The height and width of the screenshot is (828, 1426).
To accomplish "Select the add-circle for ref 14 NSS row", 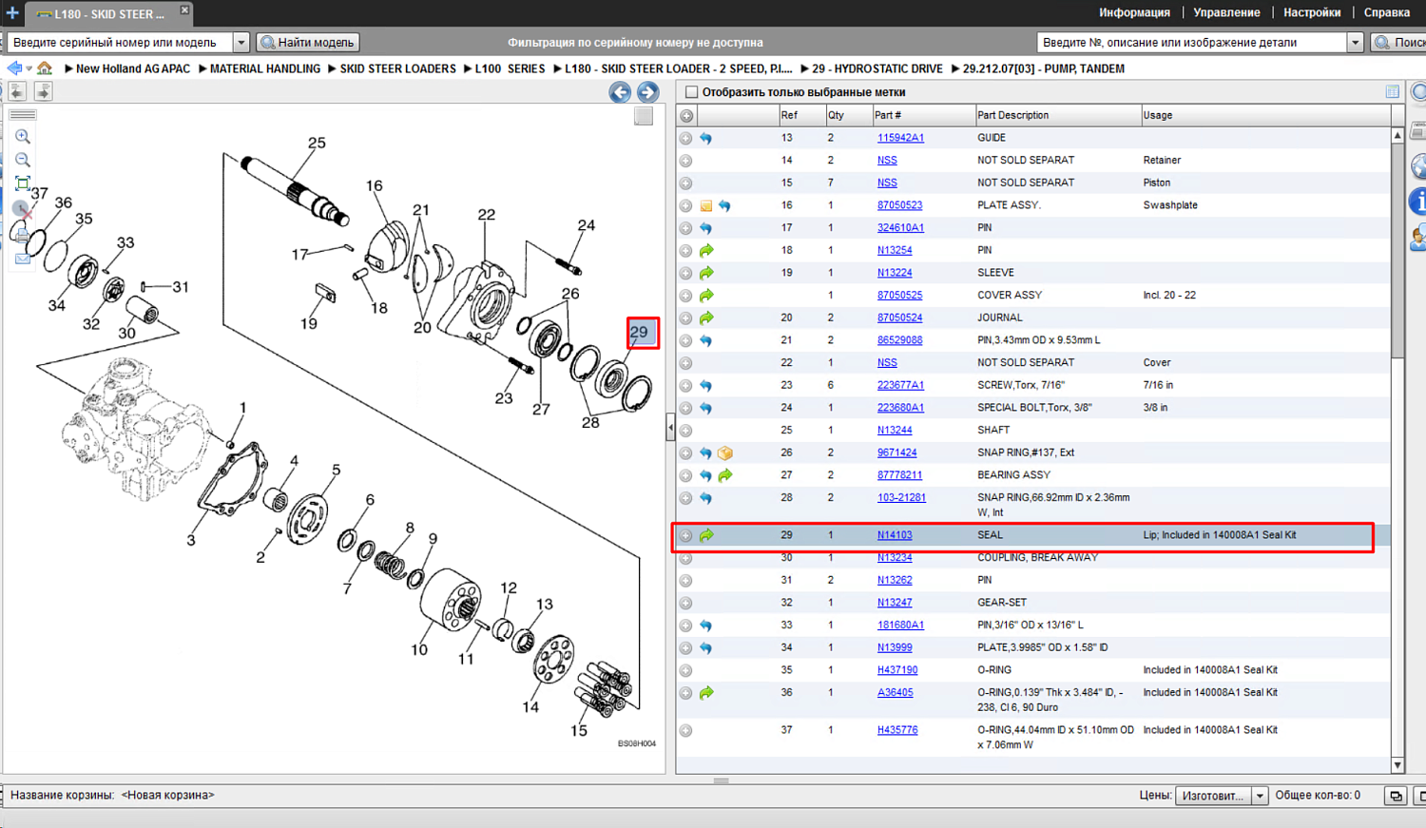I will (685, 161).
